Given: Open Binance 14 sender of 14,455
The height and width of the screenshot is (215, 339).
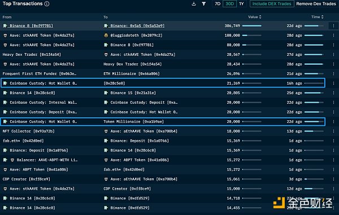Looking at the screenshot, I should click(x=32, y=208).
